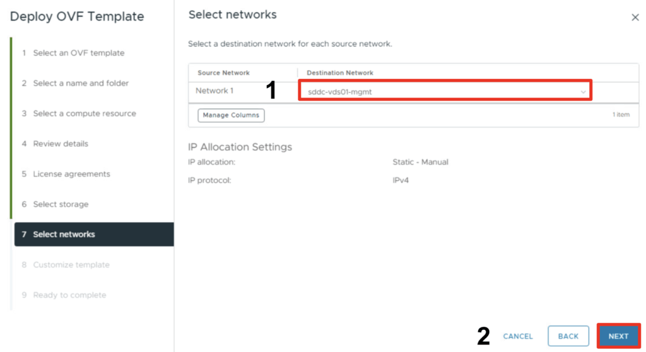Go to step 1 Select an OVF template
646x352 pixels.
(78, 53)
